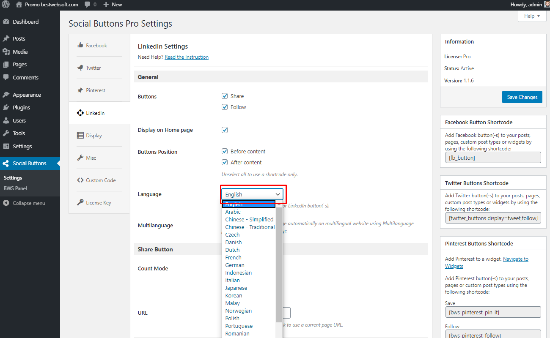Select French in the language list

click(x=249, y=258)
